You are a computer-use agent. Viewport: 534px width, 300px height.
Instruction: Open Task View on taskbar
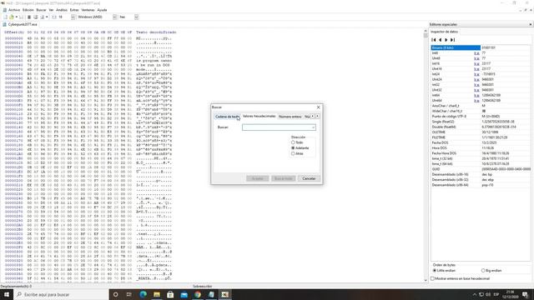click(x=129, y=294)
